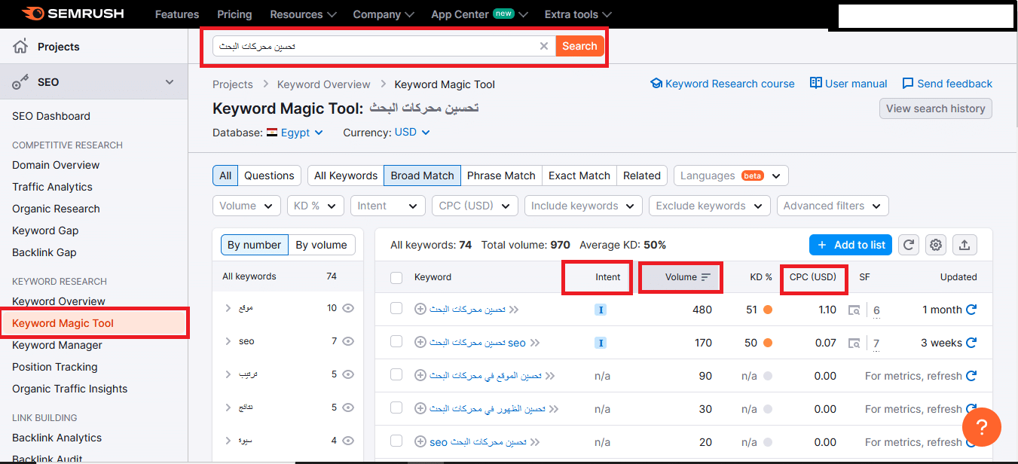This screenshot has width=1018, height=464.
Task: Click the Projects home icon
Action: click(21, 47)
